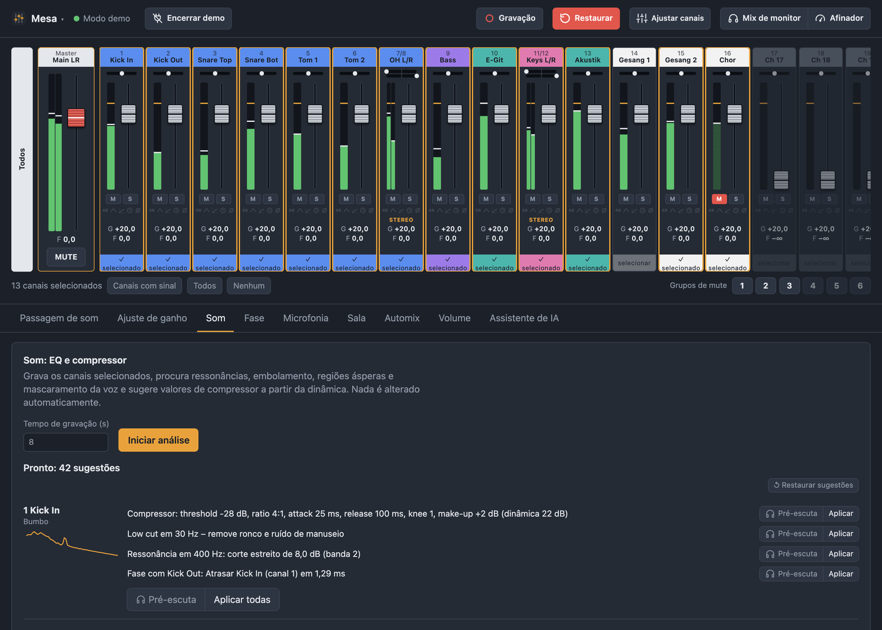Open the Mesa dropdown arrow
This screenshot has width=882, height=630.
coord(62,19)
